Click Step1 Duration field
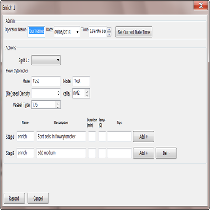The width and height of the screenshot is (210, 210). coord(92,136)
